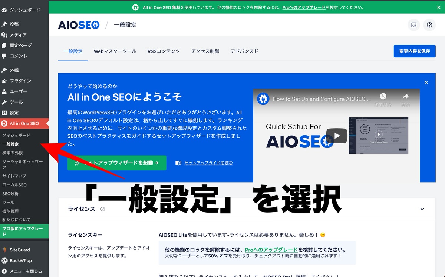Open コメント menu in sidebar

click(x=24, y=56)
